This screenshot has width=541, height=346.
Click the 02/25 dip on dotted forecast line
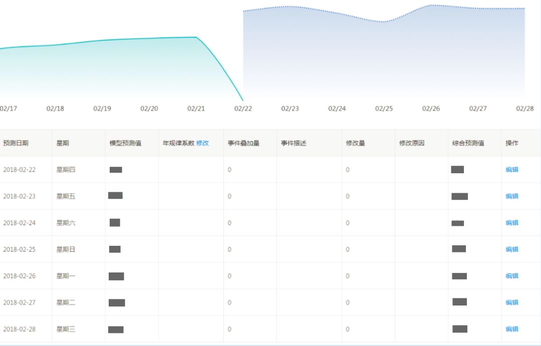[x=384, y=22]
